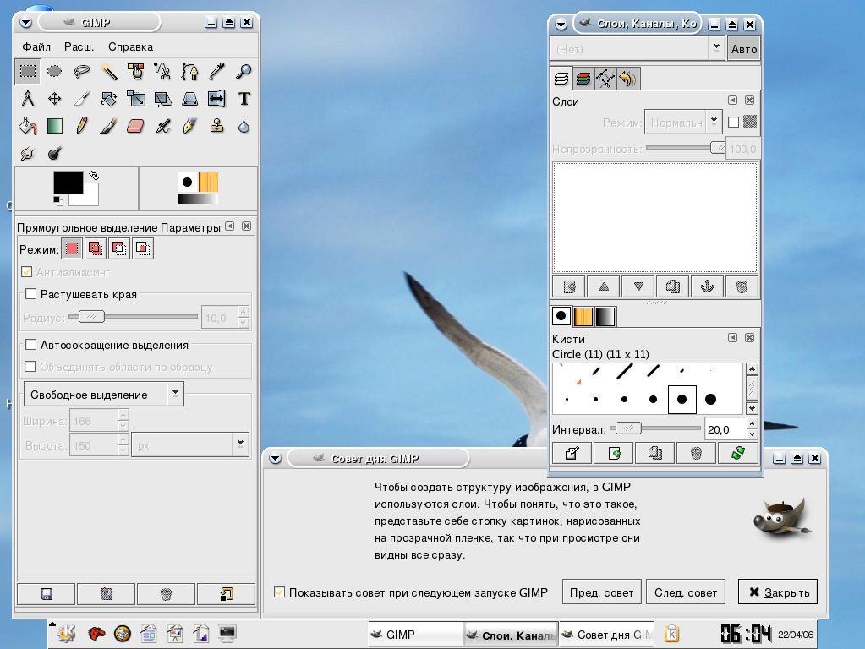Choose the add to selection mode button
Image resolution: width=865 pixels, height=649 pixels.
[x=96, y=248]
